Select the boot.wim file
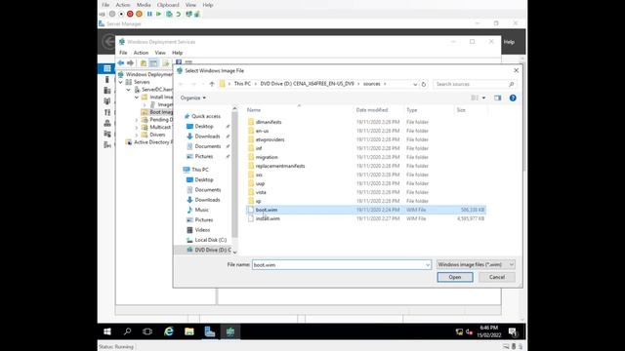The image size is (625, 351). [x=365, y=210]
